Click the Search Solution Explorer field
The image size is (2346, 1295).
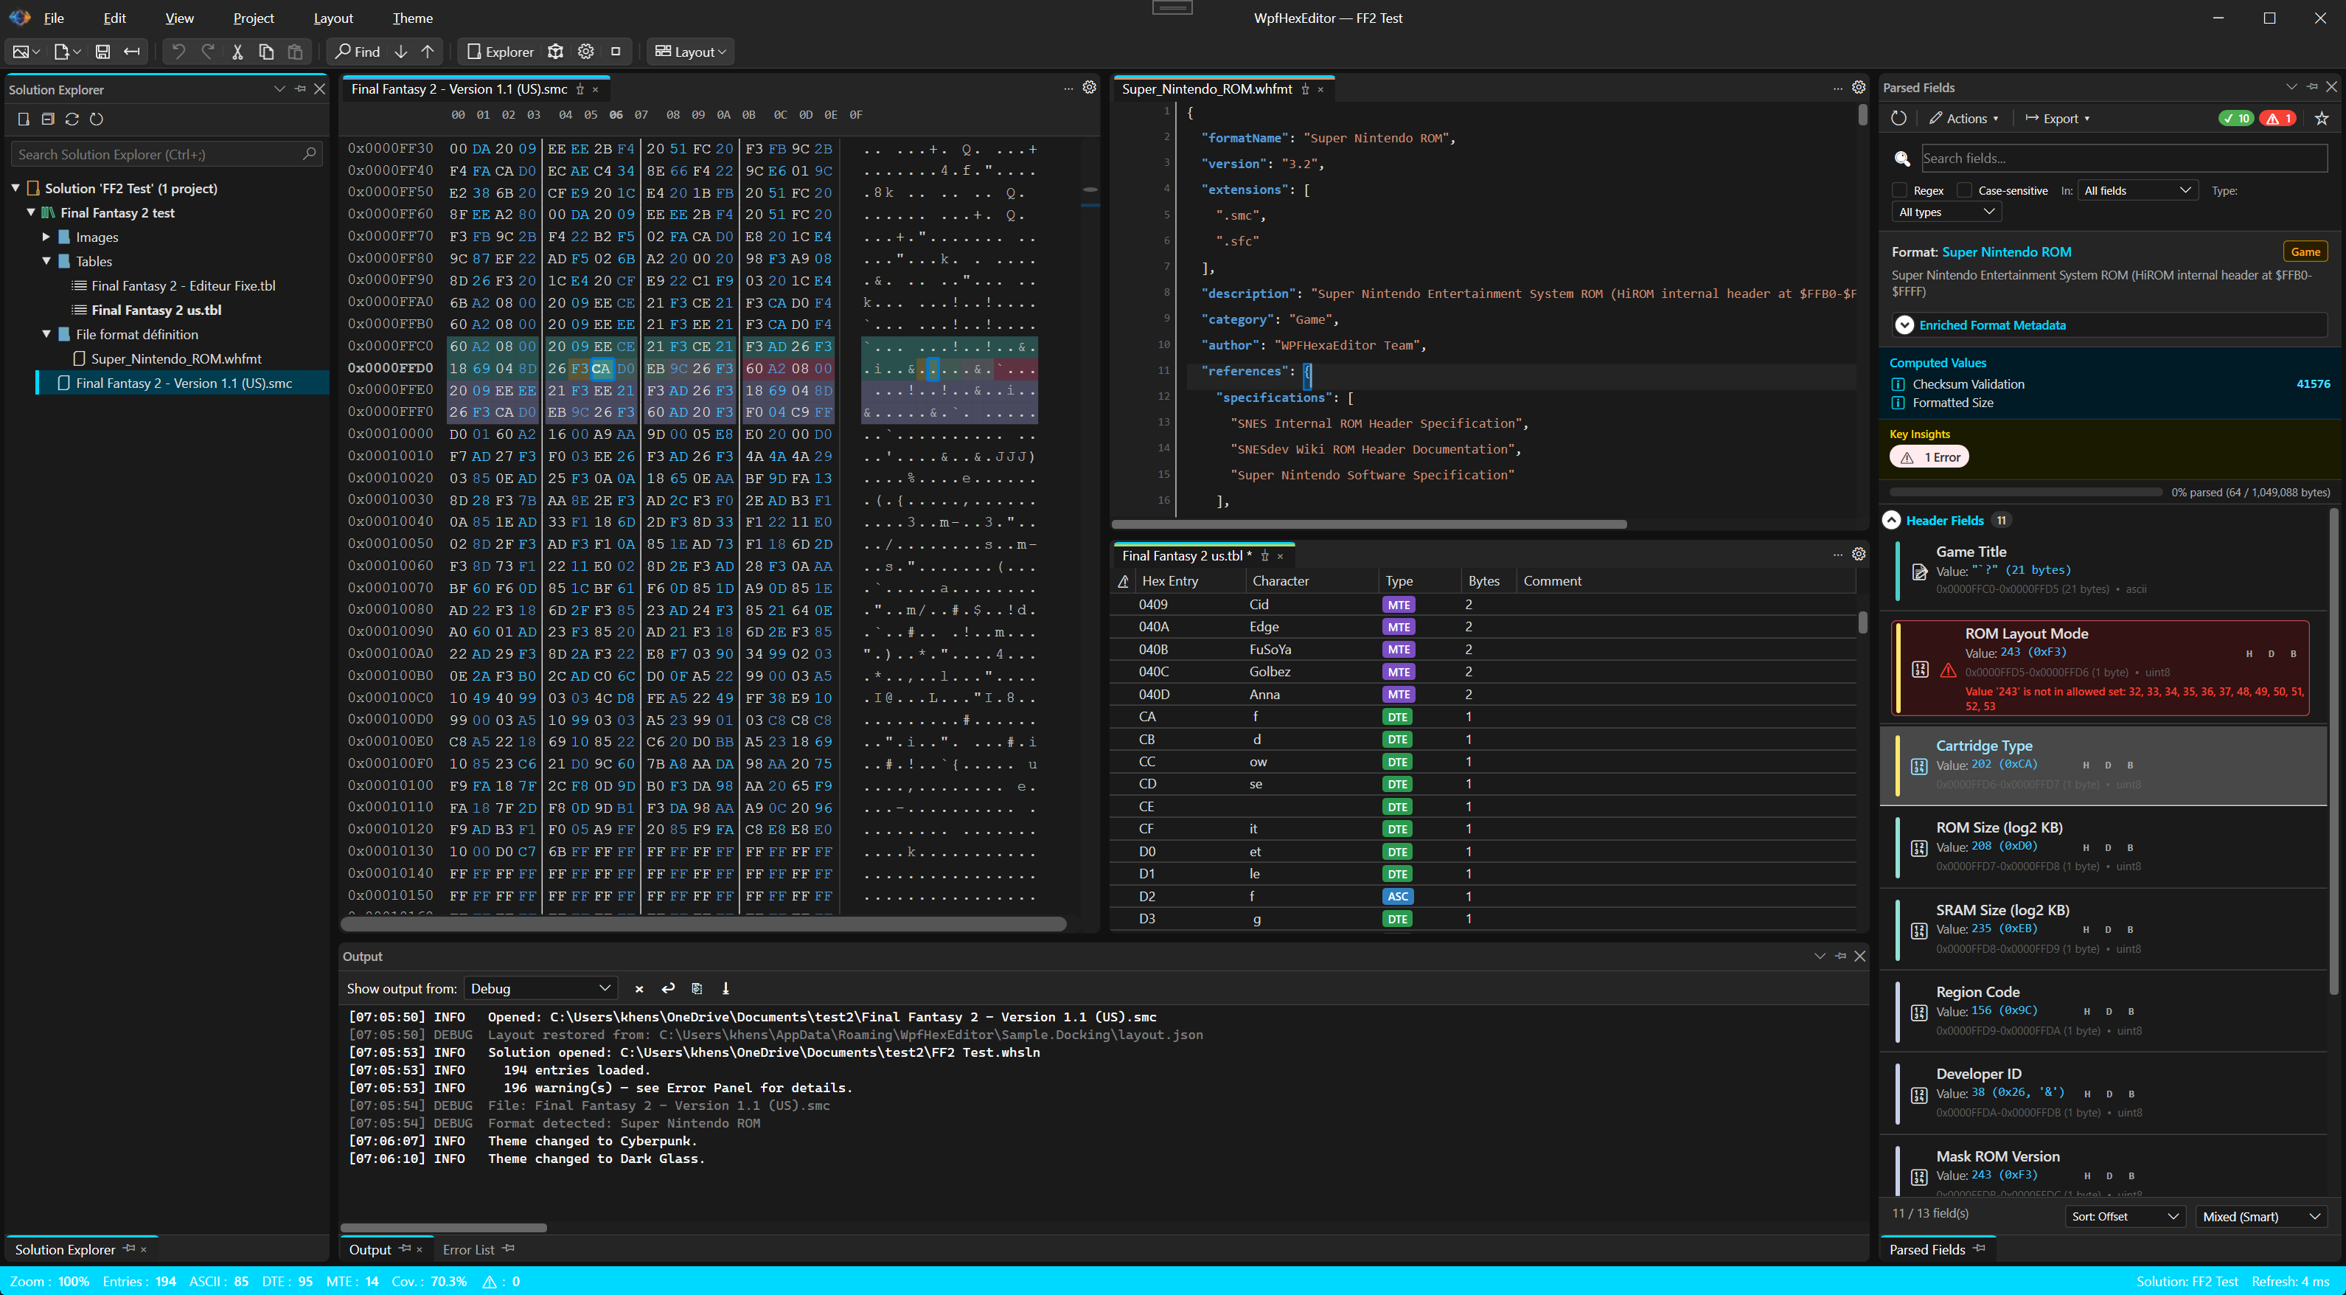pyautogui.click(x=167, y=155)
